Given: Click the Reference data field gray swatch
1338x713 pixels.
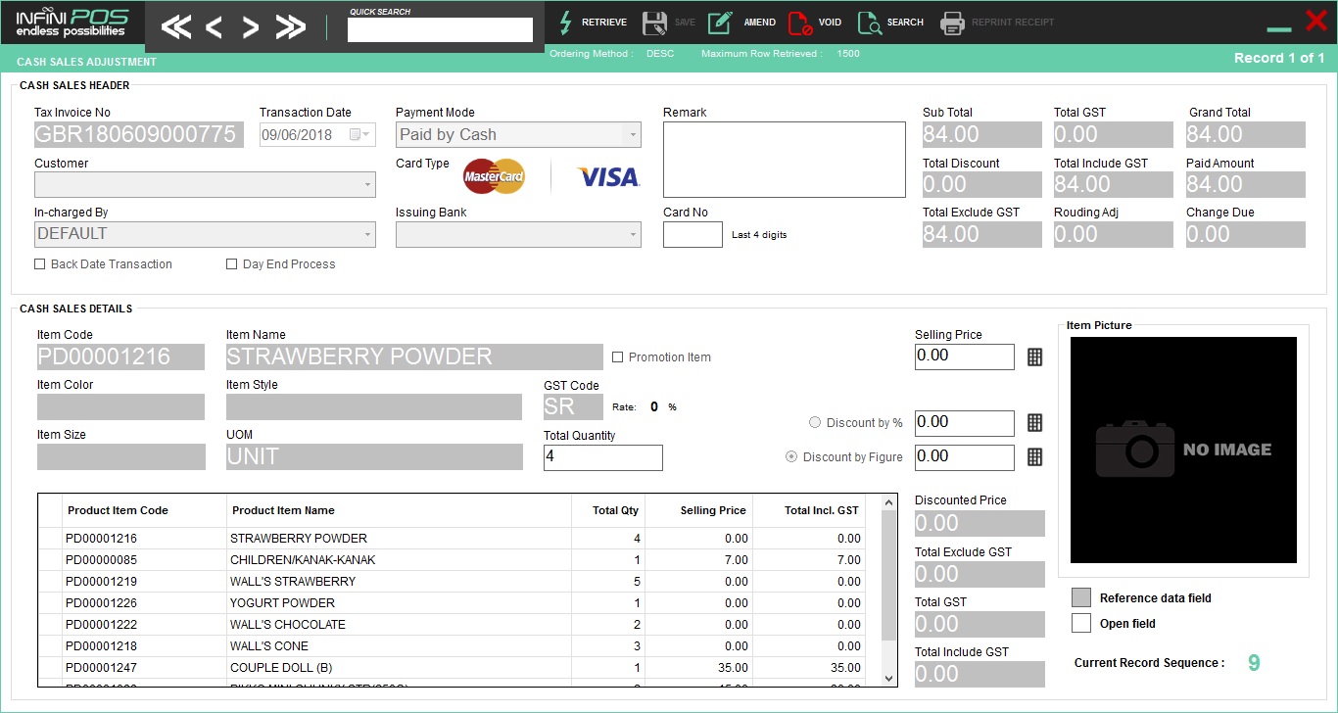Looking at the screenshot, I should click(1081, 597).
